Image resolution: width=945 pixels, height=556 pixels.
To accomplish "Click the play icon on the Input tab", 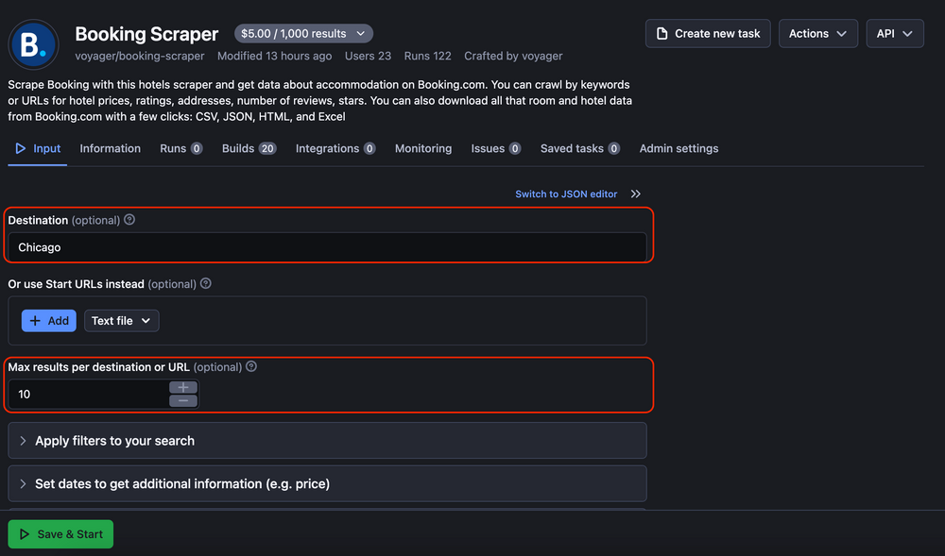I will click(18, 147).
